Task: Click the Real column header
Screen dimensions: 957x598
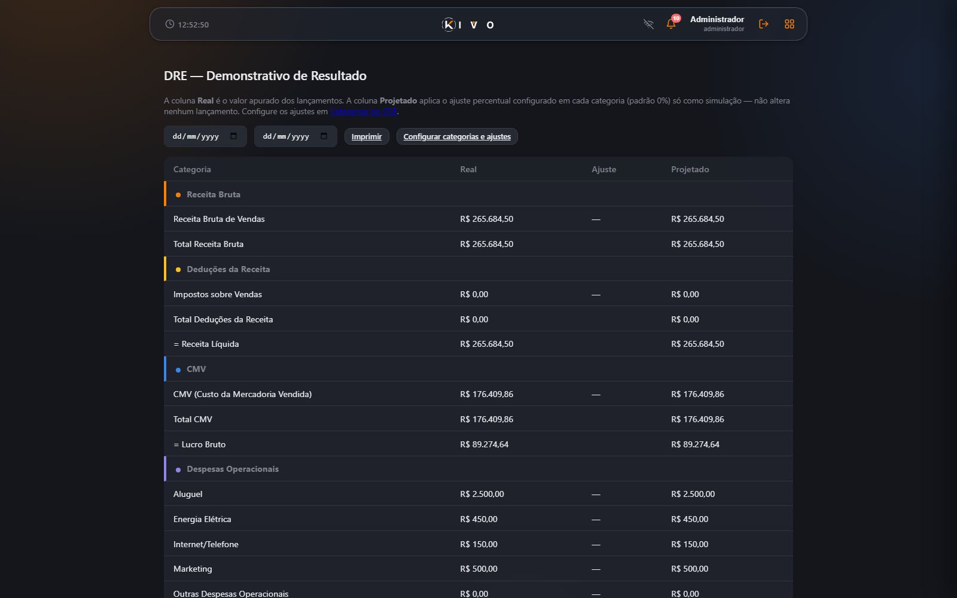Action: (x=468, y=169)
